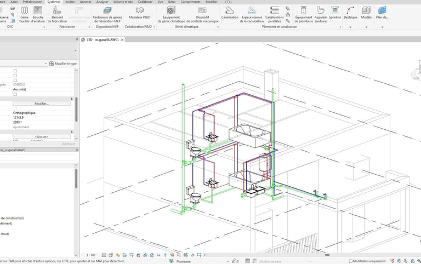The width and height of the screenshot is (421, 264).
Task: Select the Bouche d'aération tool
Action: pyautogui.click(x=38, y=14)
